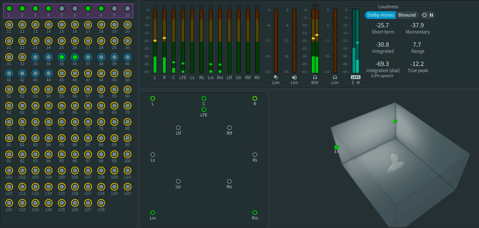The width and height of the screenshot is (479, 228).
Task: Select object input 73
Action: 35,122
